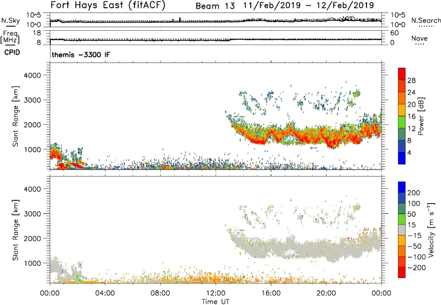
Task: Click the 'Velocity [m s⁻¹]' colorbar label
Action: [432, 230]
